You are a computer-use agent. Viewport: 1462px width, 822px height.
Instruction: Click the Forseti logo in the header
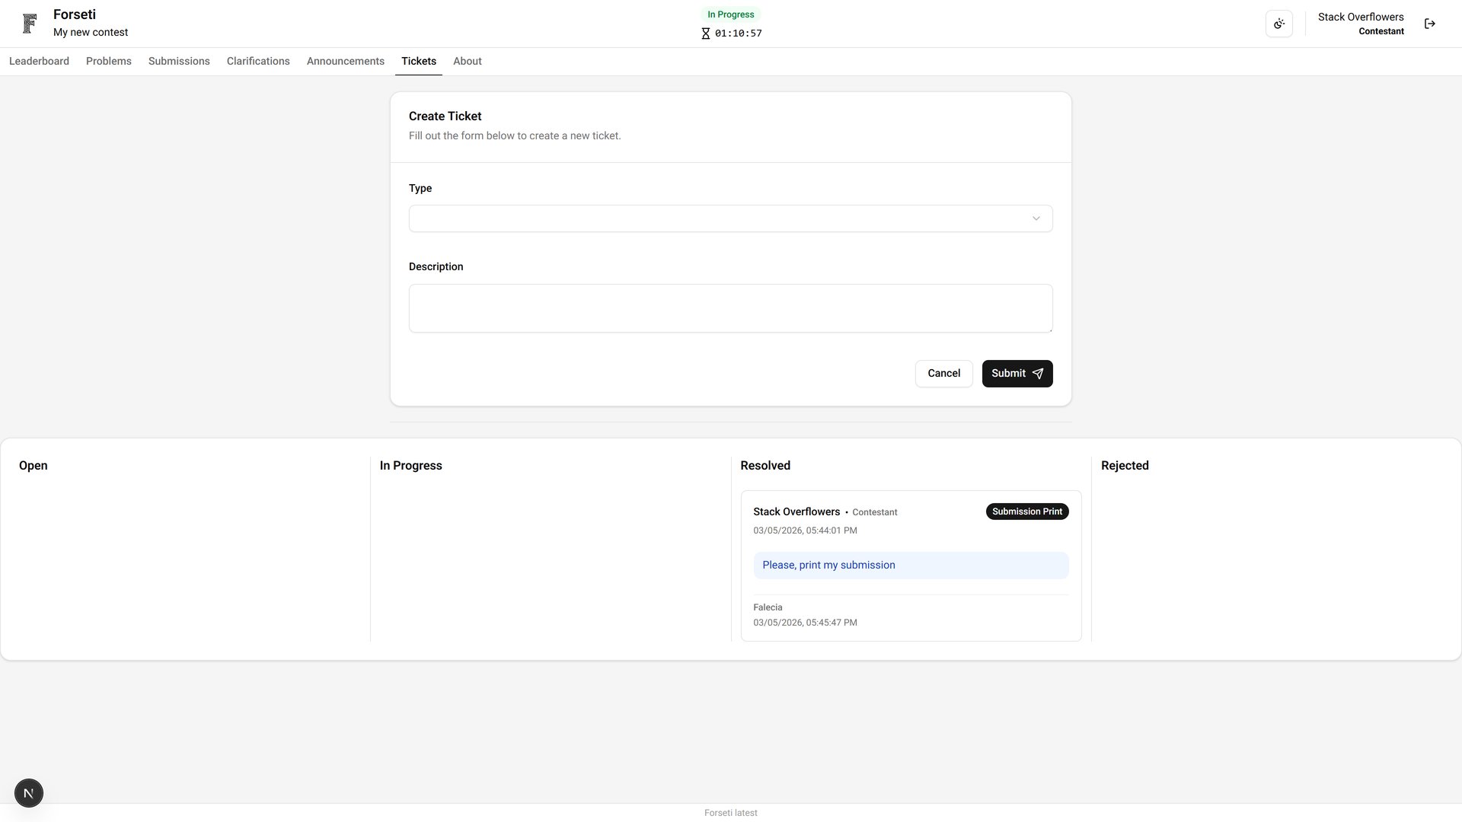tap(29, 23)
